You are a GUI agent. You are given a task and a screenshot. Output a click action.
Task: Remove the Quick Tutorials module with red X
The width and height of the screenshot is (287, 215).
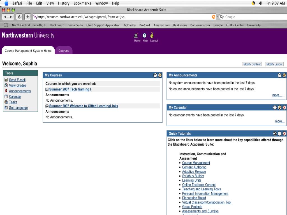pyautogui.click(x=284, y=134)
